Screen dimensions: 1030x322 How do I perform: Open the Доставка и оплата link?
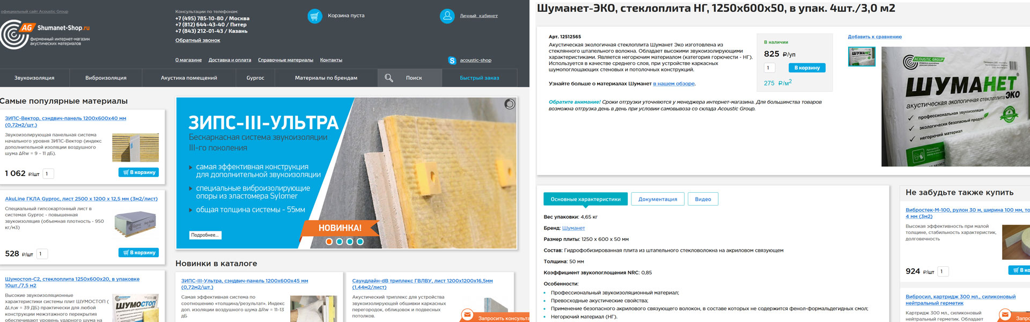click(x=230, y=60)
